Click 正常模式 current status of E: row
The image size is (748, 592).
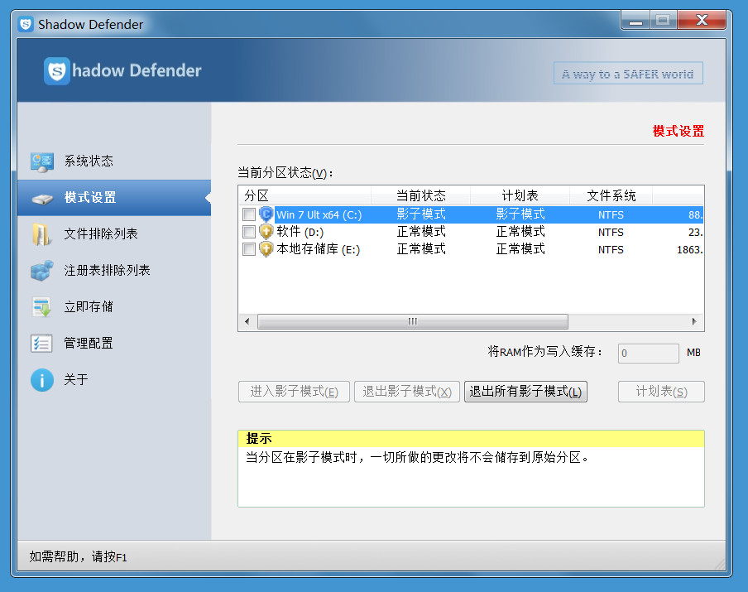(x=421, y=248)
